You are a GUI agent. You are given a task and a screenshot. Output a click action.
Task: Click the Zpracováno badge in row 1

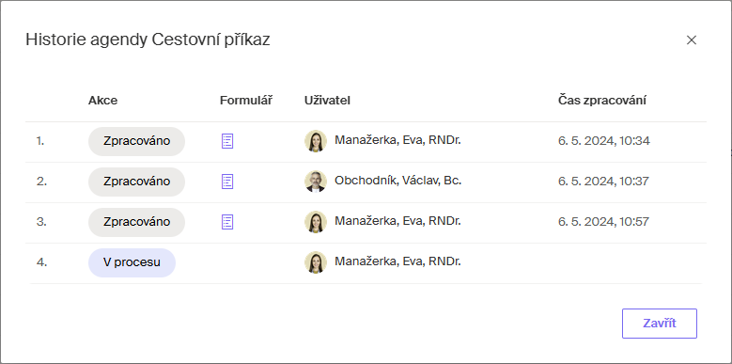click(137, 141)
